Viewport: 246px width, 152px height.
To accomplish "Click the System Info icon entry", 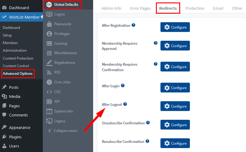I will tap(59, 111).
